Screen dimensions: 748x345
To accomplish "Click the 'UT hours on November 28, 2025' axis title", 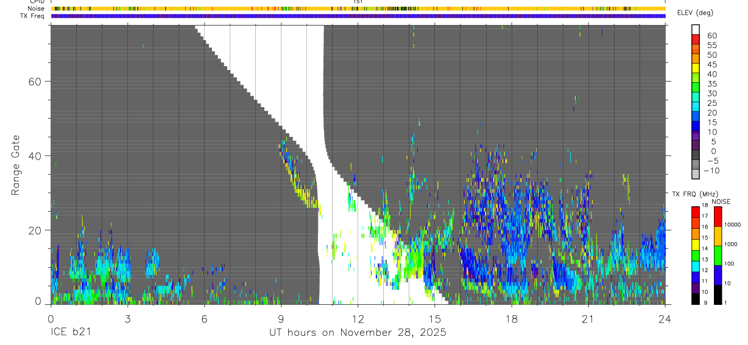I will 358,333.
